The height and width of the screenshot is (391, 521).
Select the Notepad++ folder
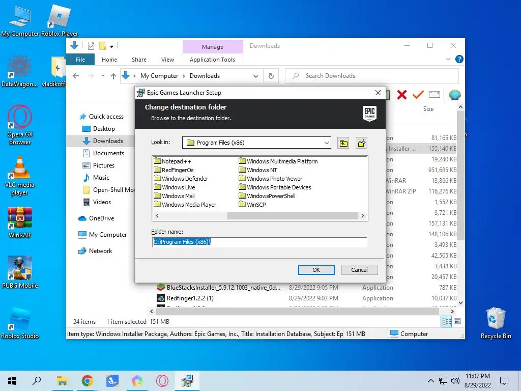[173, 161]
